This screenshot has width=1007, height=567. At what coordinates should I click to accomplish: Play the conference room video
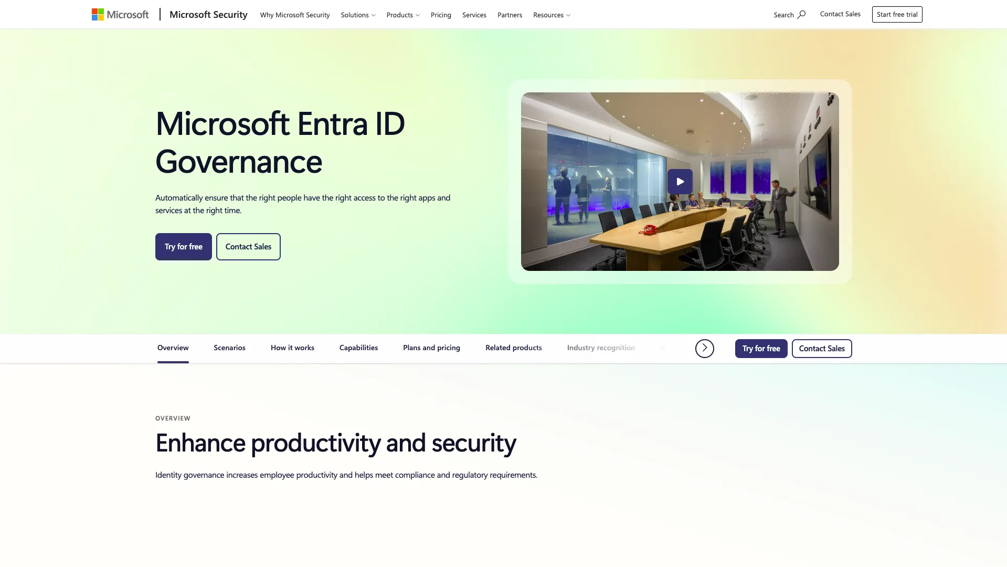[680, 182]
